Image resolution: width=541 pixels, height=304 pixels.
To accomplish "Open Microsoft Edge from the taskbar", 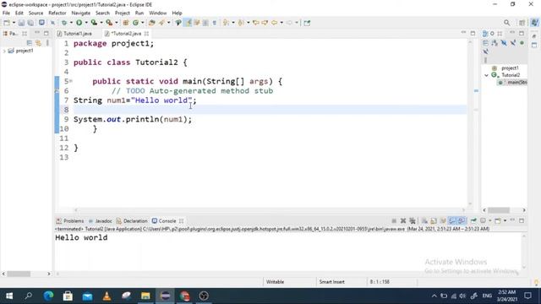I will click(x=49, y=296).
